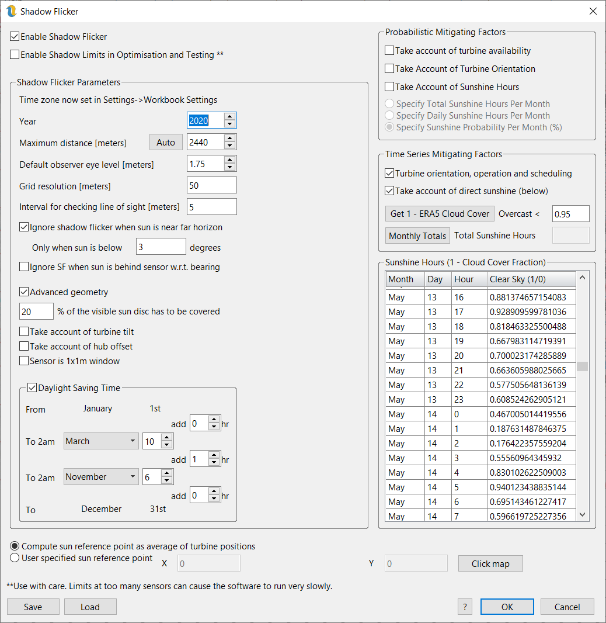
Task: Increase Default observer eye level spinner
Action: tap(230, 160)
